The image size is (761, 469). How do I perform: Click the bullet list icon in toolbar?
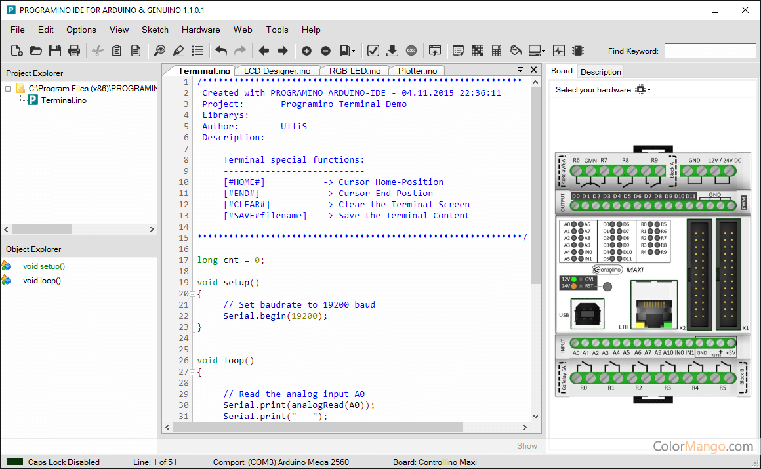click(197, 51)
